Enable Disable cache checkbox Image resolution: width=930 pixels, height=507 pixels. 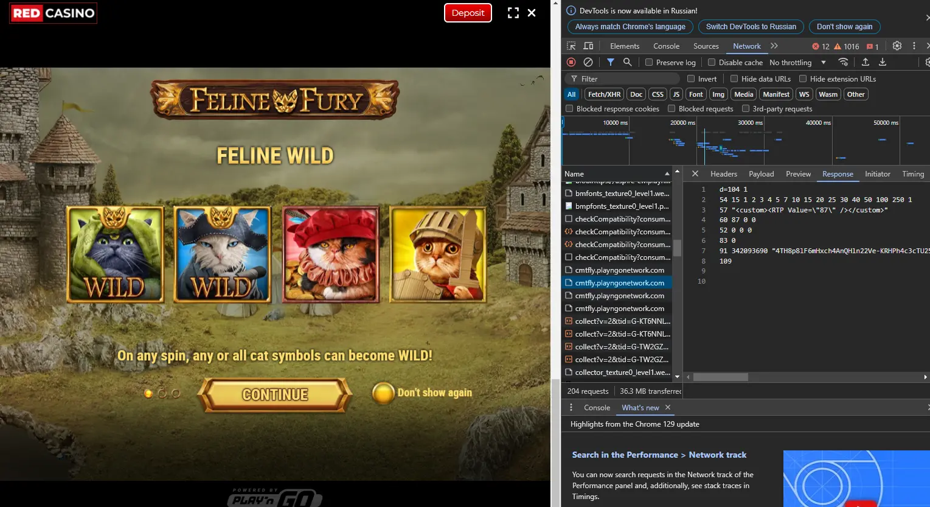pos(712,62)
